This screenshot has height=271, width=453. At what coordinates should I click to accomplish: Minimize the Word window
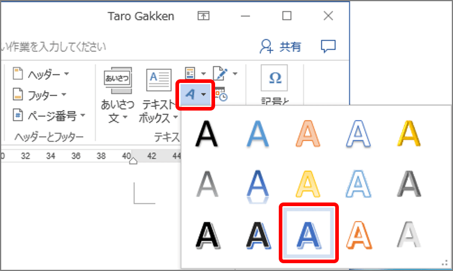point(245,16)
